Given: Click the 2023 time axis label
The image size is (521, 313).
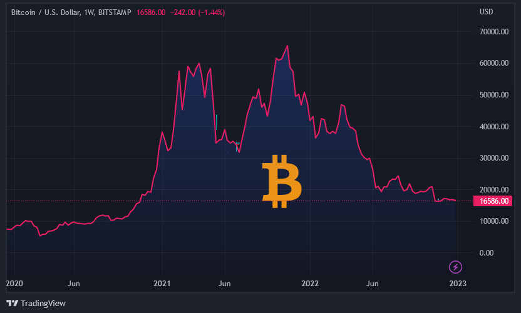Looking at the screenshot, I should (x=458, y=284).
